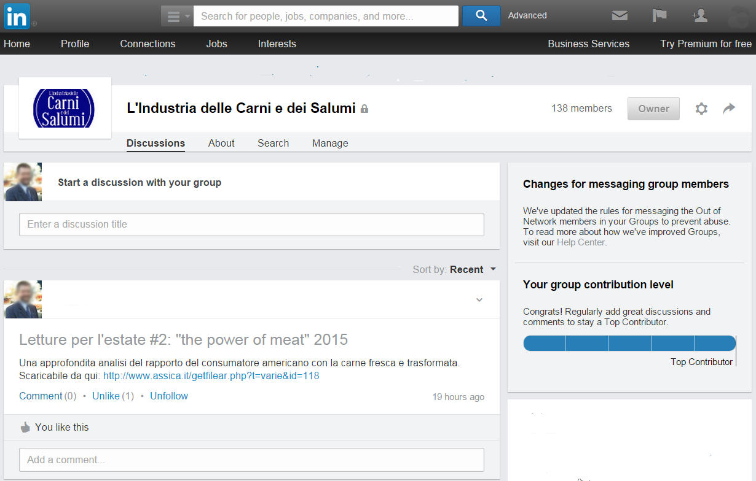This screenshot has width=756, height=481.
Task: Click the share group arrow icon
Action: [729, 109]
